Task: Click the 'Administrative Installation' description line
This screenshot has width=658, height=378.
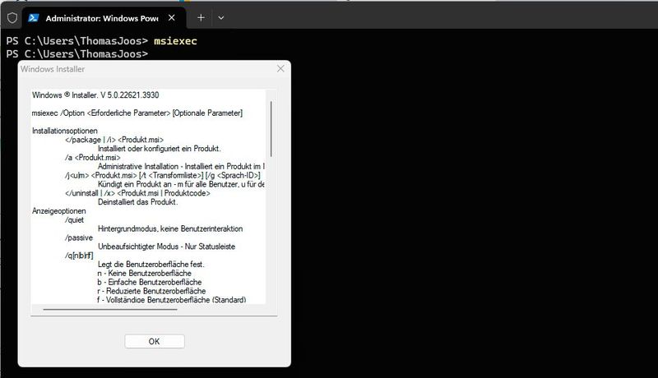Action: coord(181,166)
